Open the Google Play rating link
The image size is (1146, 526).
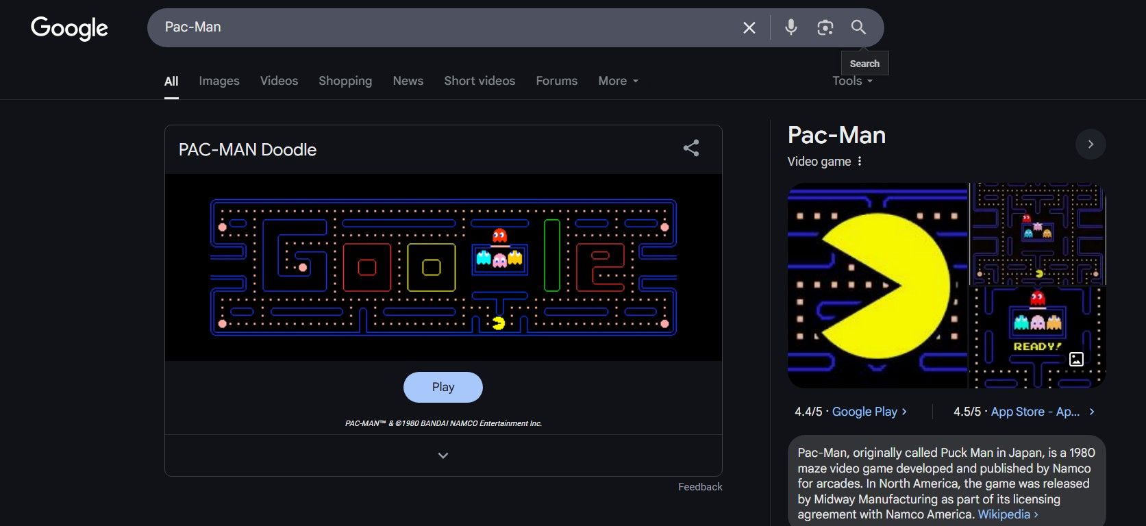coord(864,412)
